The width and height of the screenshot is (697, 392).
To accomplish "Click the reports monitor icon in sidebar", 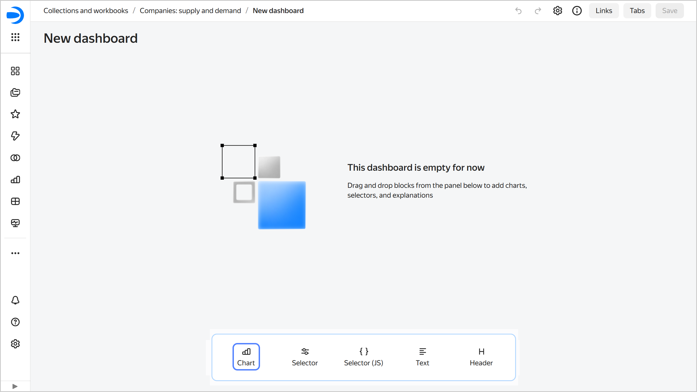I will point(15,223).
